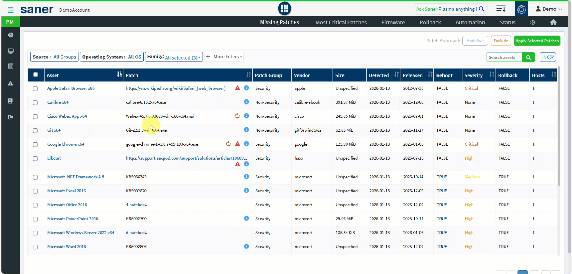Expand 6 patches link for Windows Server
This screenshot has width=572, height=274.
tap(137, 233)
